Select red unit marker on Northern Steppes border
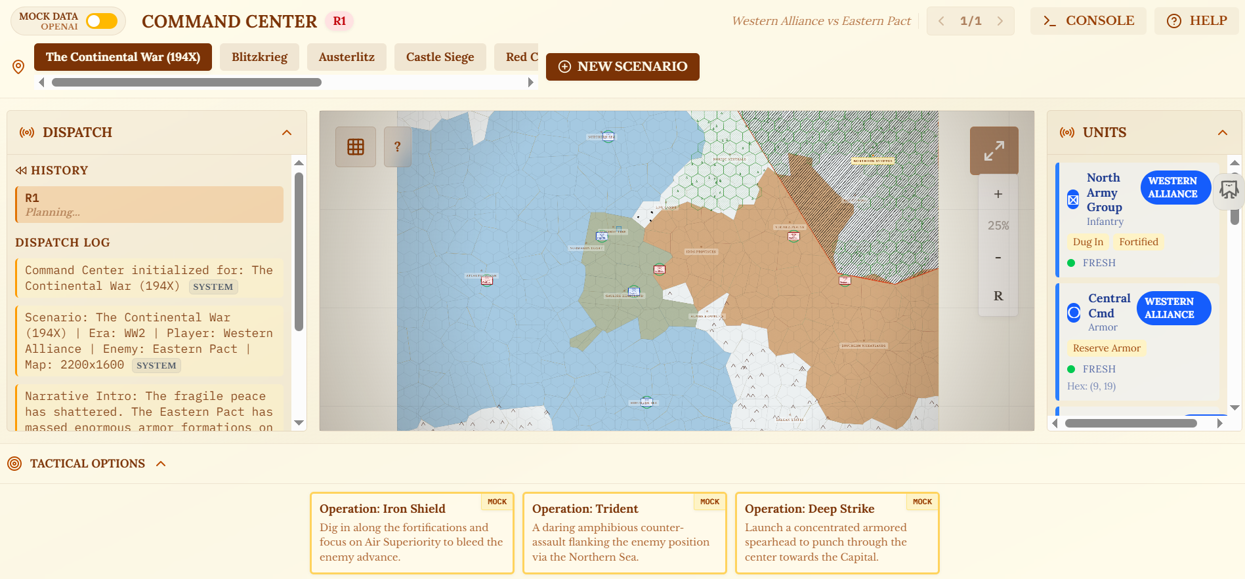1245x579 pixels. click(845, 281)
